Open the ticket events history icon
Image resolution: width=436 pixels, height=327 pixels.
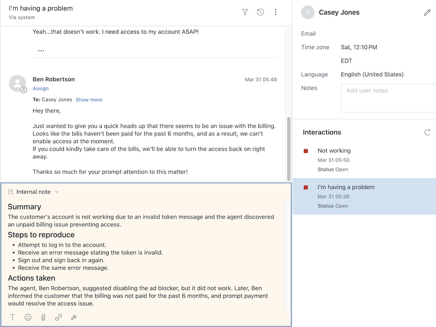(x=260, y=12)
